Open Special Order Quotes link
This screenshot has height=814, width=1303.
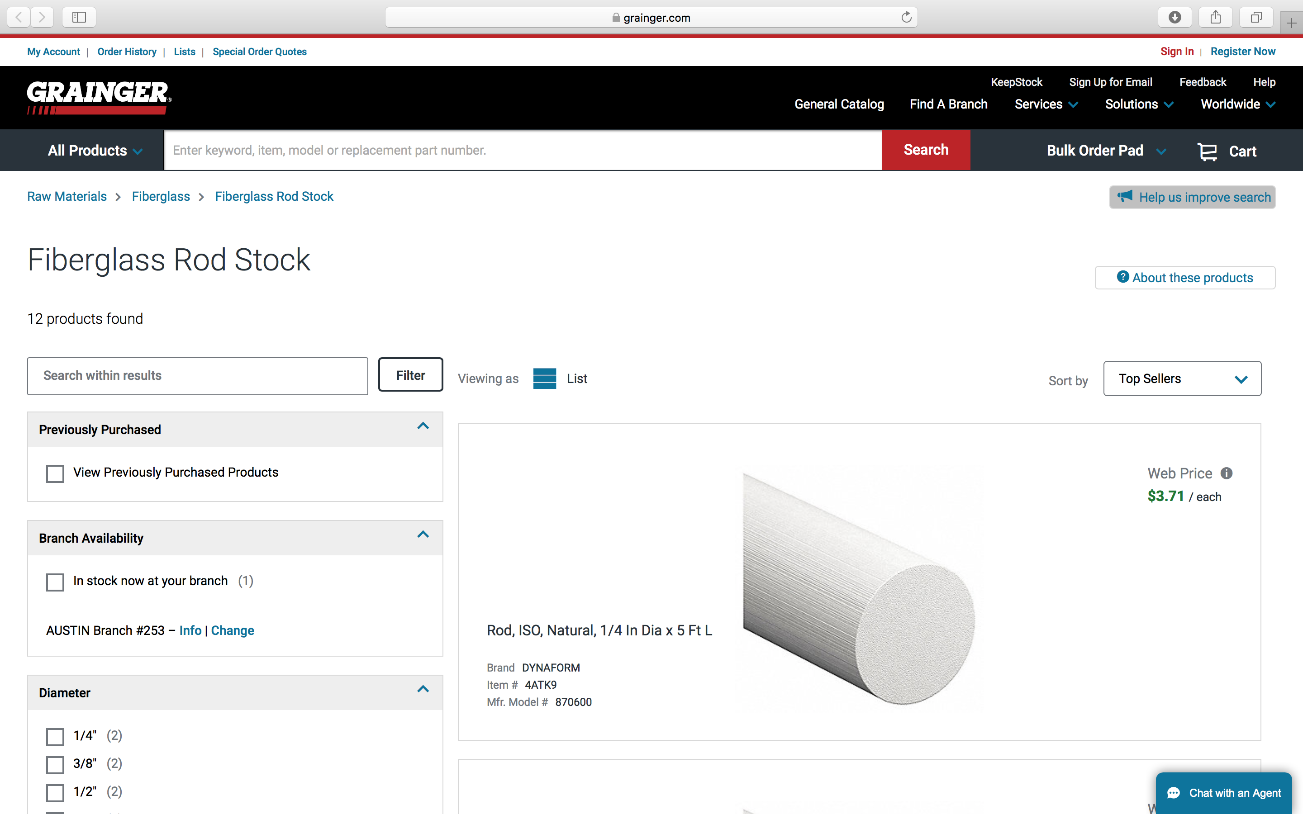(260, 52)
